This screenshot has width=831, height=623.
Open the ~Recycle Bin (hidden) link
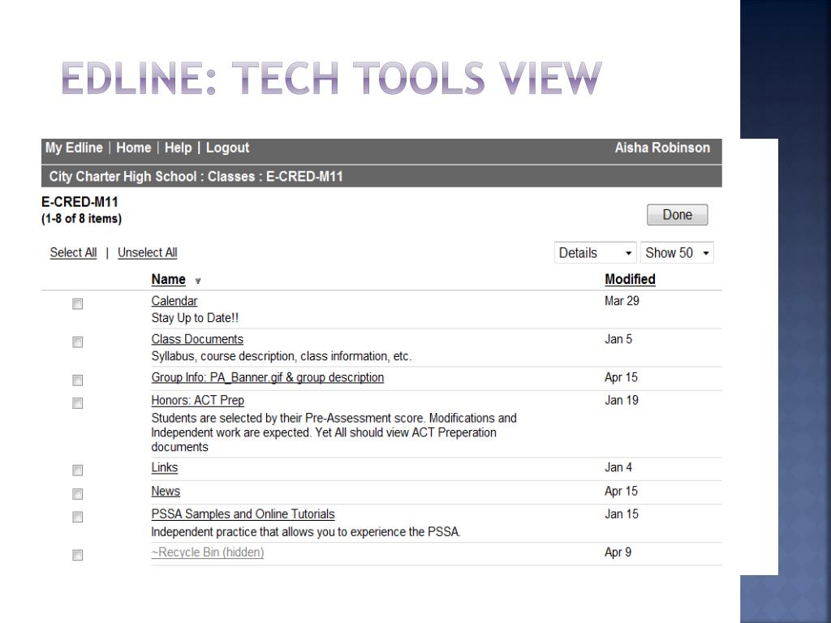[x=207, y=552]
